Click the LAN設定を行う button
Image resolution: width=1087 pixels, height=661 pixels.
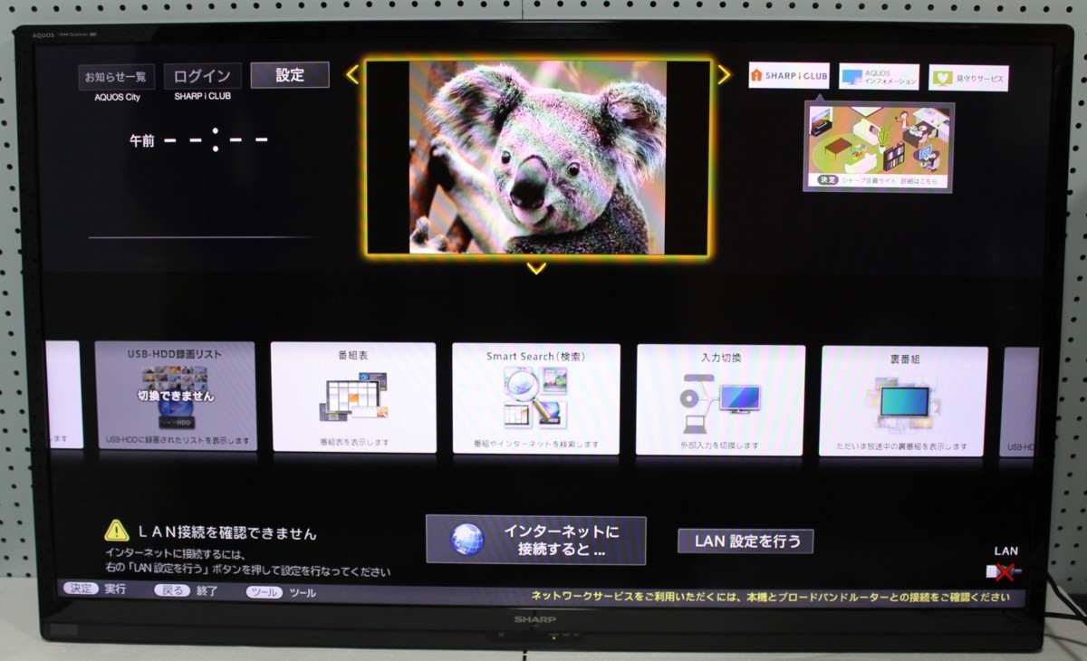746,541
